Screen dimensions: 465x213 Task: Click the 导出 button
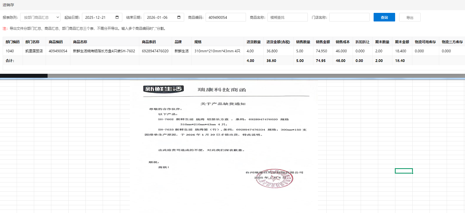click(410, 17)
